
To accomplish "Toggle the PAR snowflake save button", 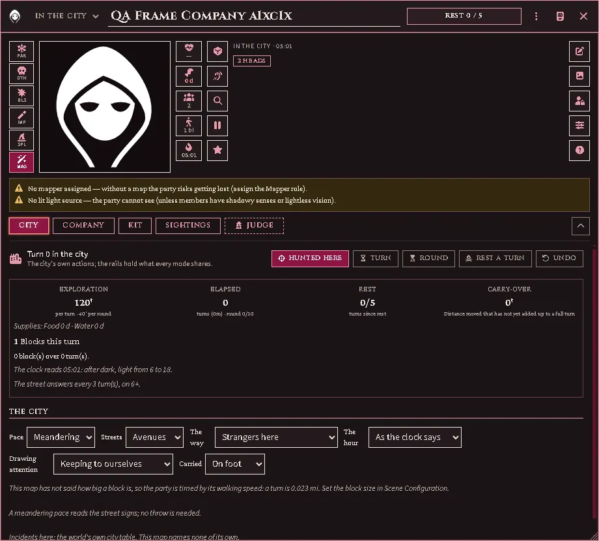I will [x=21, y=51].
